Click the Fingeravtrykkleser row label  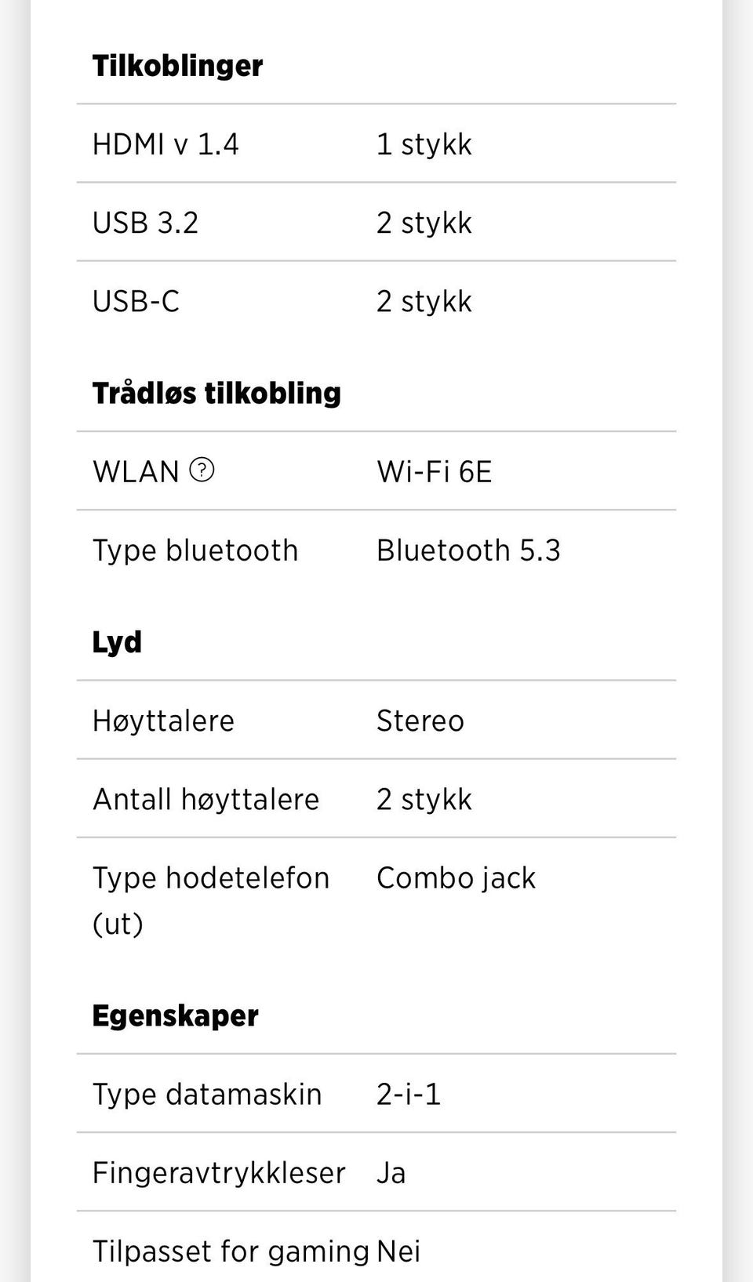[219, 1173]
